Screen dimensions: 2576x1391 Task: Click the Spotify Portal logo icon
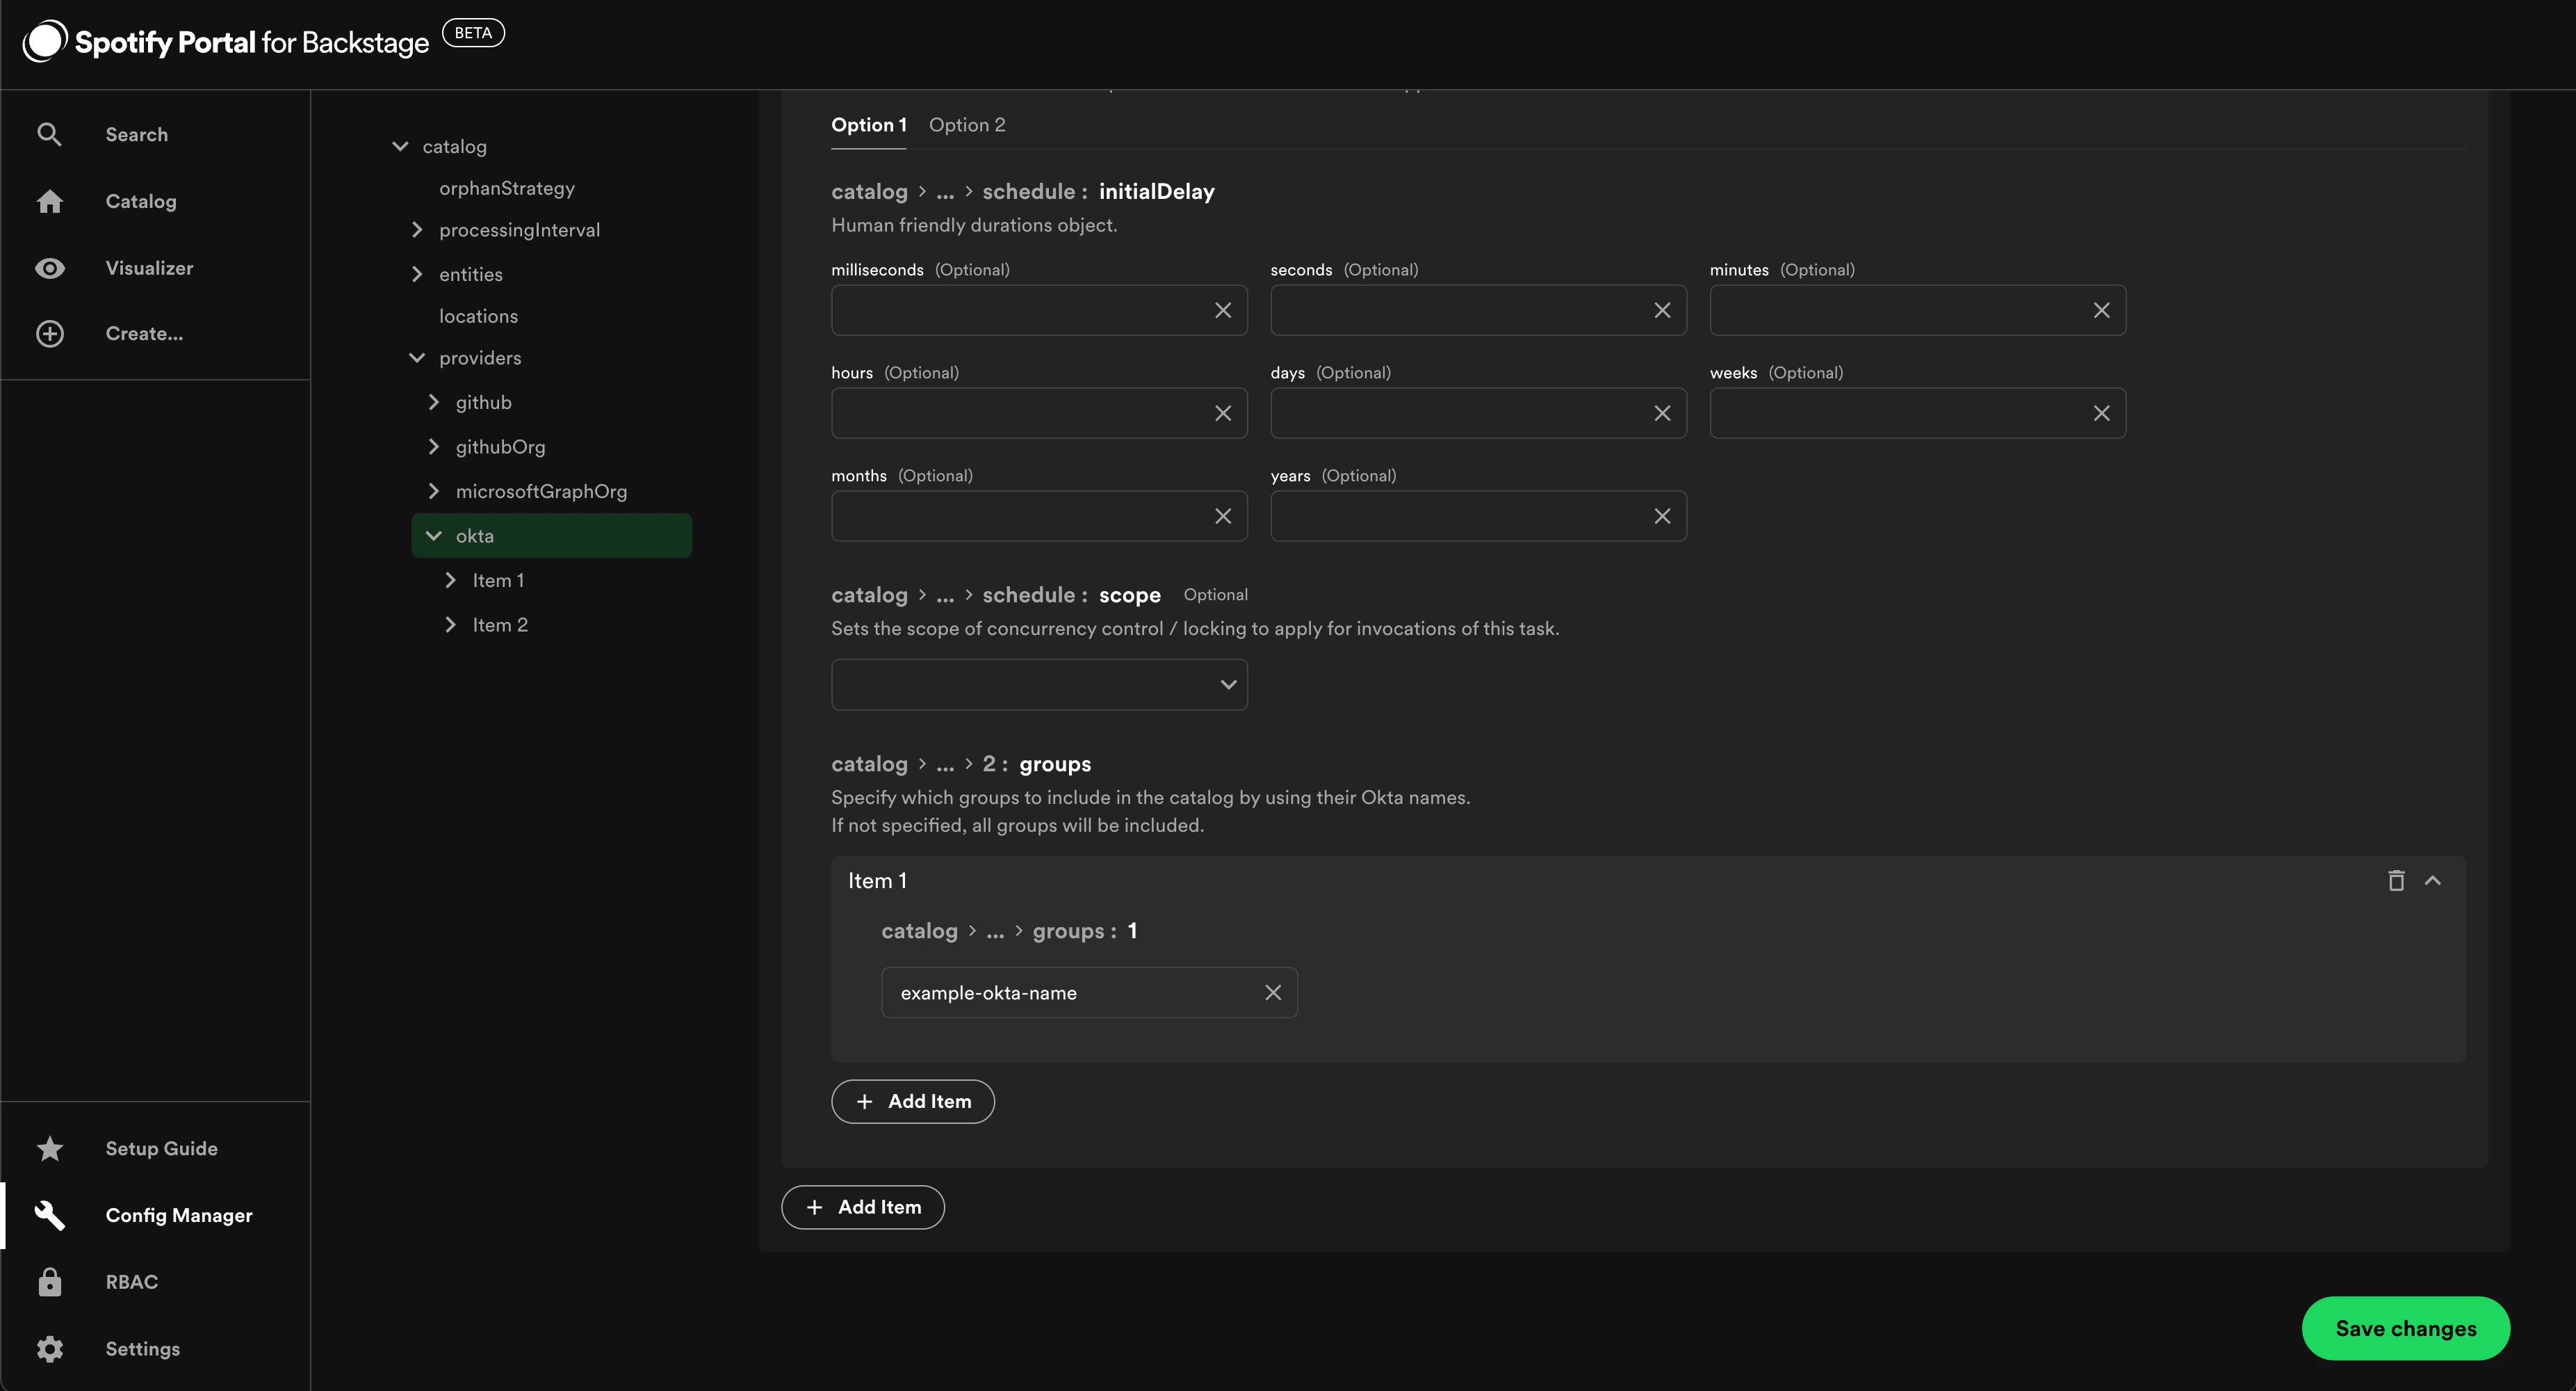[45, 41]
